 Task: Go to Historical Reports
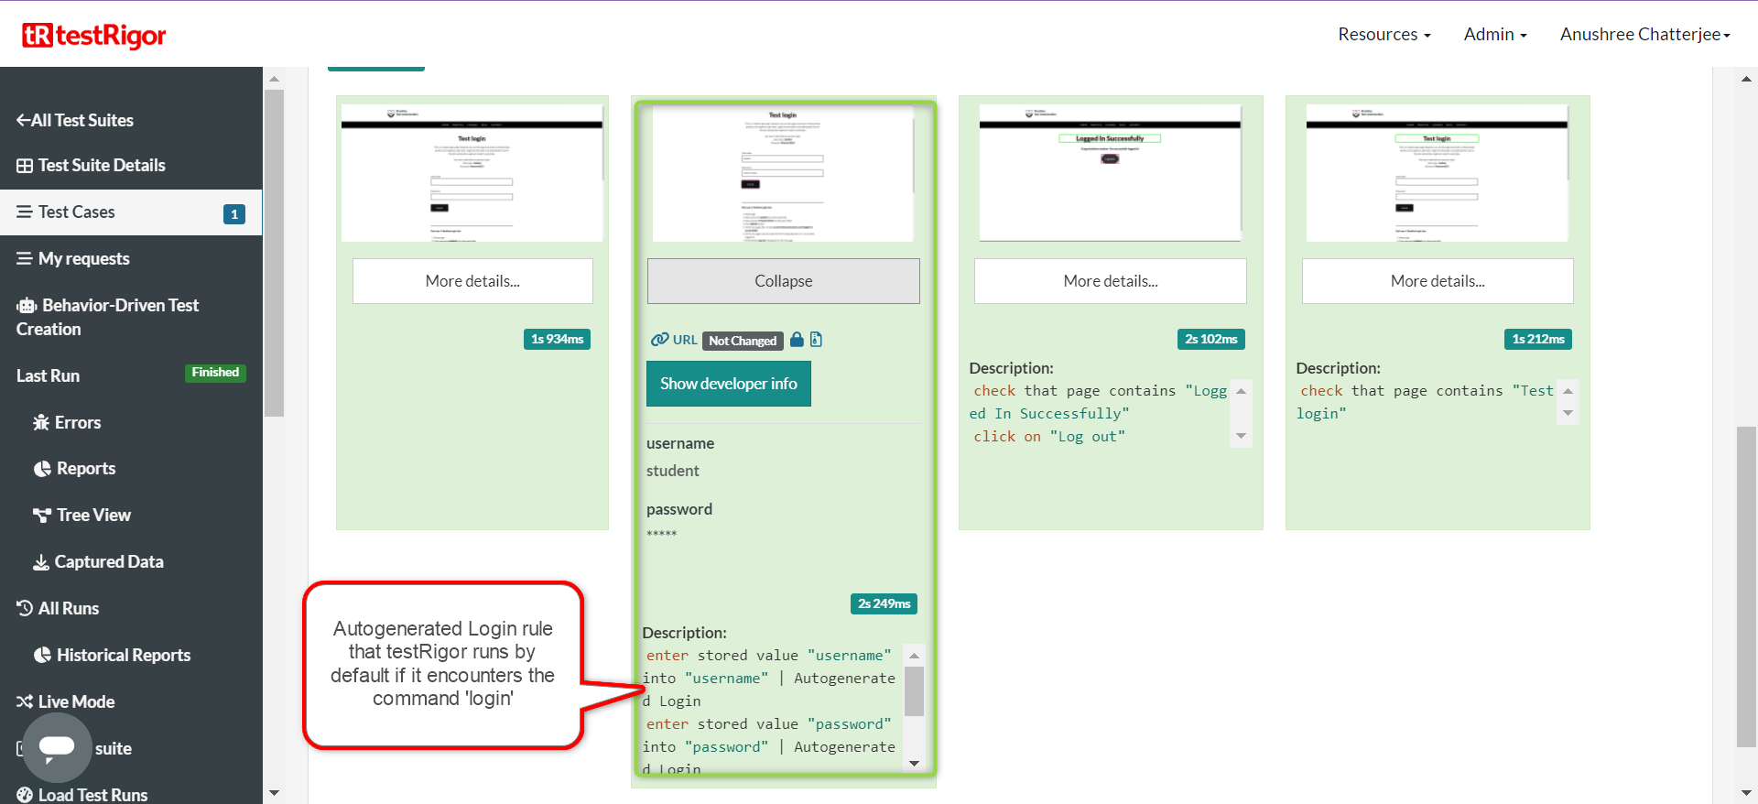112,655
